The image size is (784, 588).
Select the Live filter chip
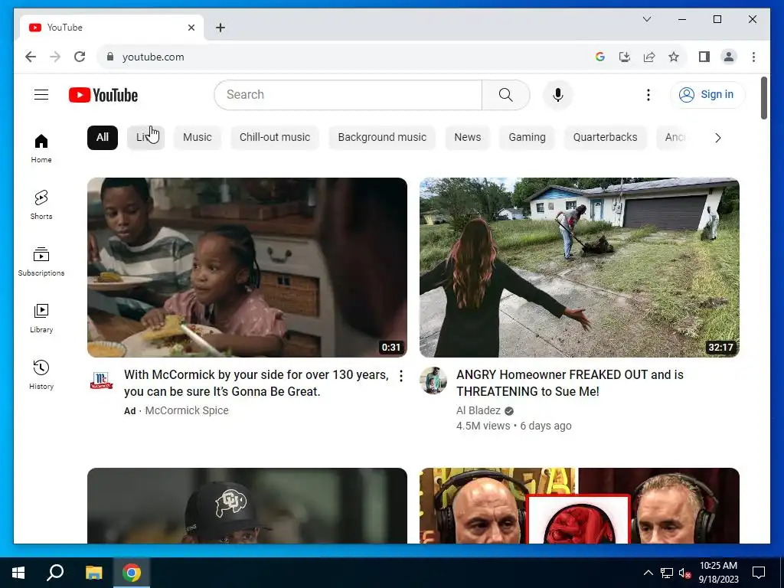click(x=145, y=138)
